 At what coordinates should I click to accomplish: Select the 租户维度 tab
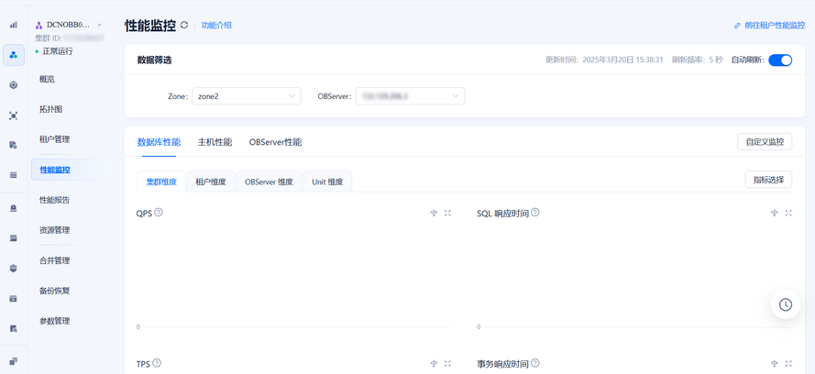(210, 181)
